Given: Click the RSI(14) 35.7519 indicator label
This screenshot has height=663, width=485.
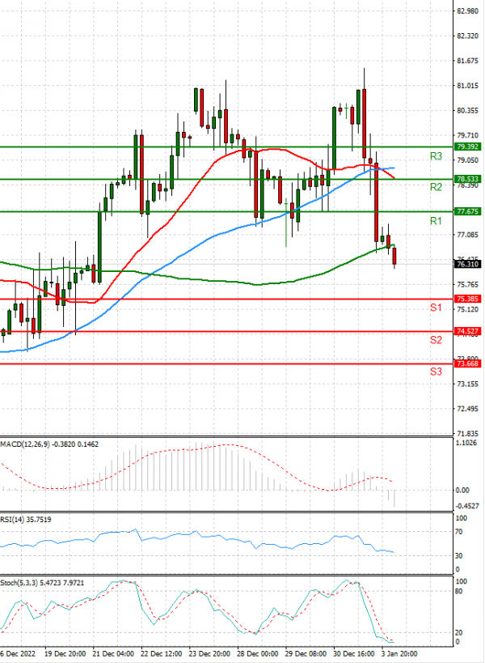Looking at the screenshot, I should (x=26, y=519).
